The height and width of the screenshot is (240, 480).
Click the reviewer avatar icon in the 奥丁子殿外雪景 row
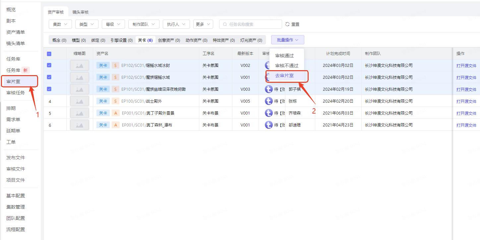pyautogui.click(x=269, y=113)
